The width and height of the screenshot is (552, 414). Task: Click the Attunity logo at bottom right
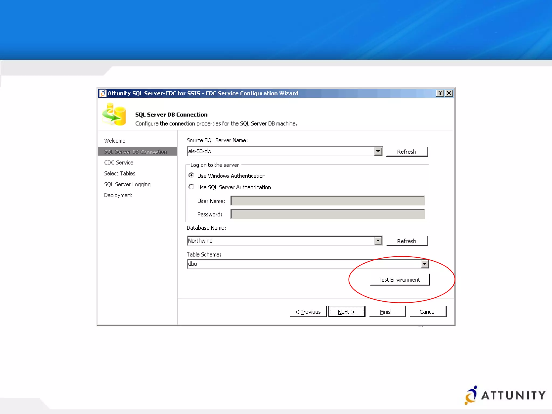click(x=505, y=395)
